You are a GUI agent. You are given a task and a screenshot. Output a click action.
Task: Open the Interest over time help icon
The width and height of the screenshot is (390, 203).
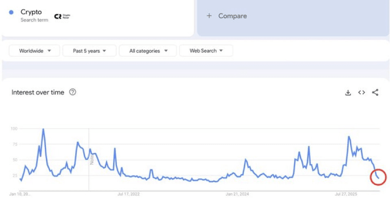(73, 92)
